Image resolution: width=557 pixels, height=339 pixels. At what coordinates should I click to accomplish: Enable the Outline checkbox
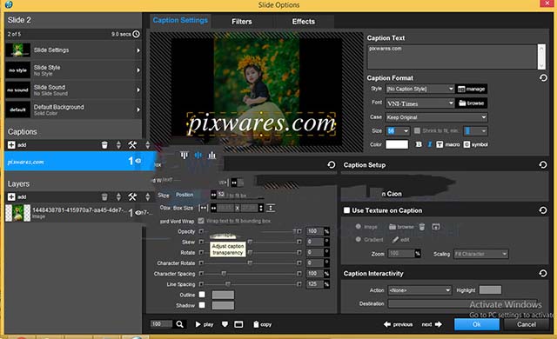[x=202, y=295]
